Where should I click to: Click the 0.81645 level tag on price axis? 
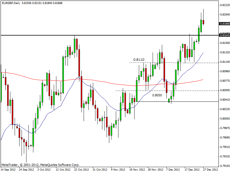coord(224,35)
